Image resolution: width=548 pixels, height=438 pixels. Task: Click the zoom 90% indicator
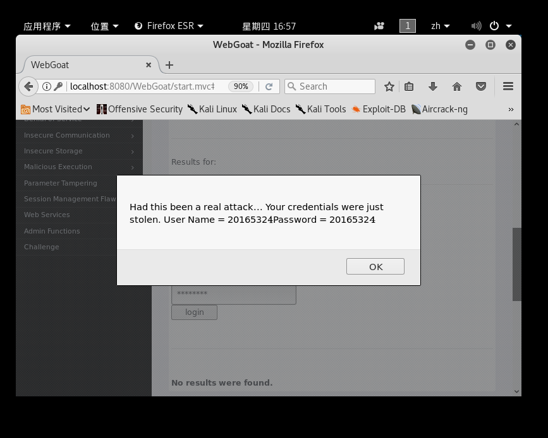240,86
